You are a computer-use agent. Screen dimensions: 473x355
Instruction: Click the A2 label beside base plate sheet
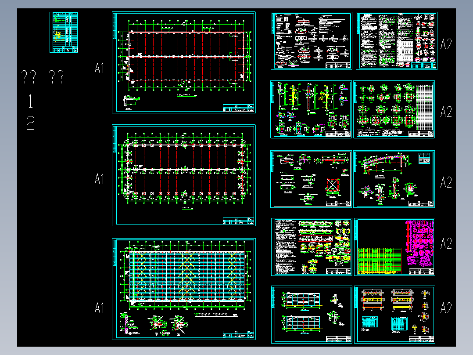(446, 112)
